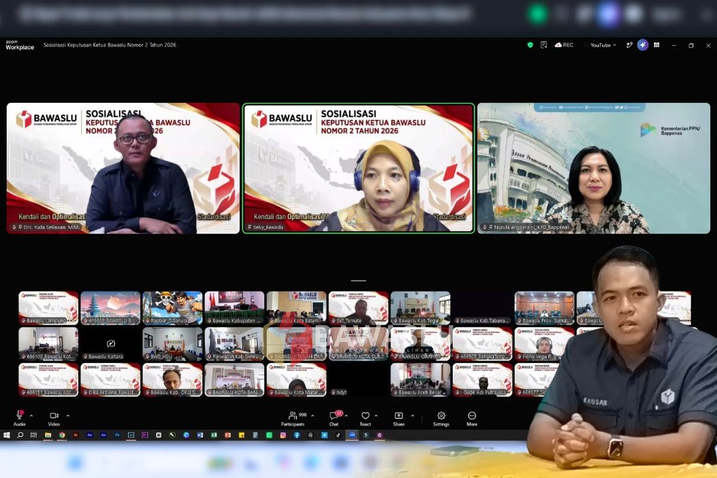Open Google Chrome from the taskbar
Screen dimensions: 717x478
(x=62, y=435)
